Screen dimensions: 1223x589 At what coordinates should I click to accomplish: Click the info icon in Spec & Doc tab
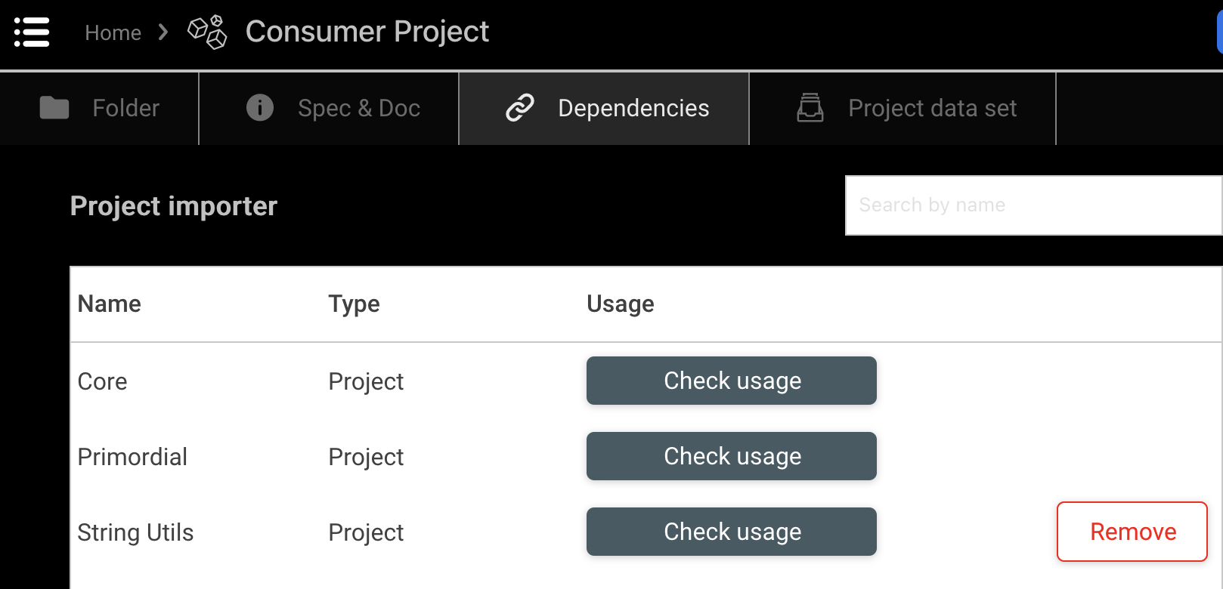pyautogui.click(x=260, y=108)
